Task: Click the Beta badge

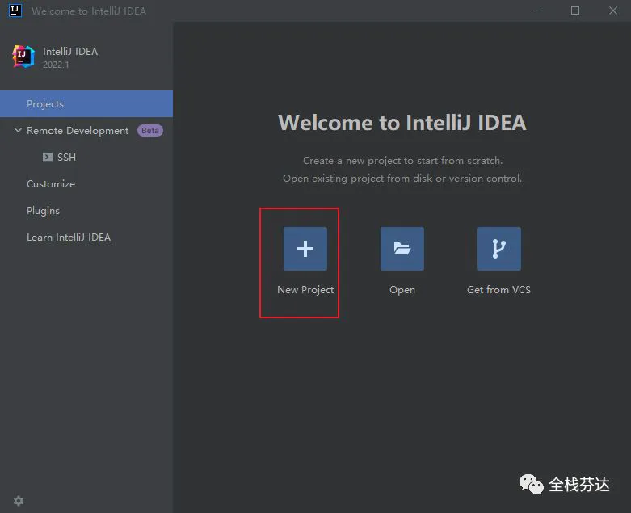Action: point(150,130)
